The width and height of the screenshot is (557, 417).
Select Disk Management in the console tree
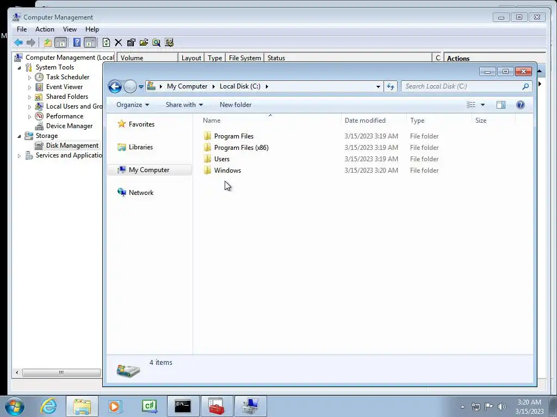click(x=72, y=146)
